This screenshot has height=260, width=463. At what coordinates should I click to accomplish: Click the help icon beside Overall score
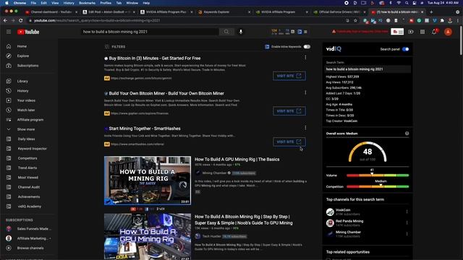click(407, 133)
